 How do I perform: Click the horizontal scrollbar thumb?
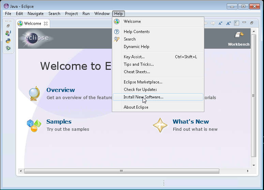tap(122, 171)
